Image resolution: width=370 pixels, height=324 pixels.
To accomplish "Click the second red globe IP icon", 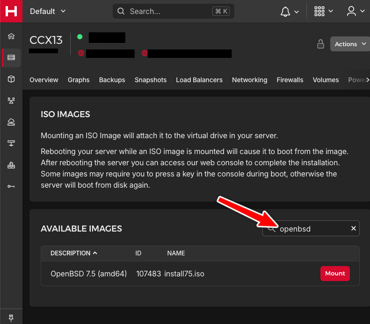I will coord(145,53).
